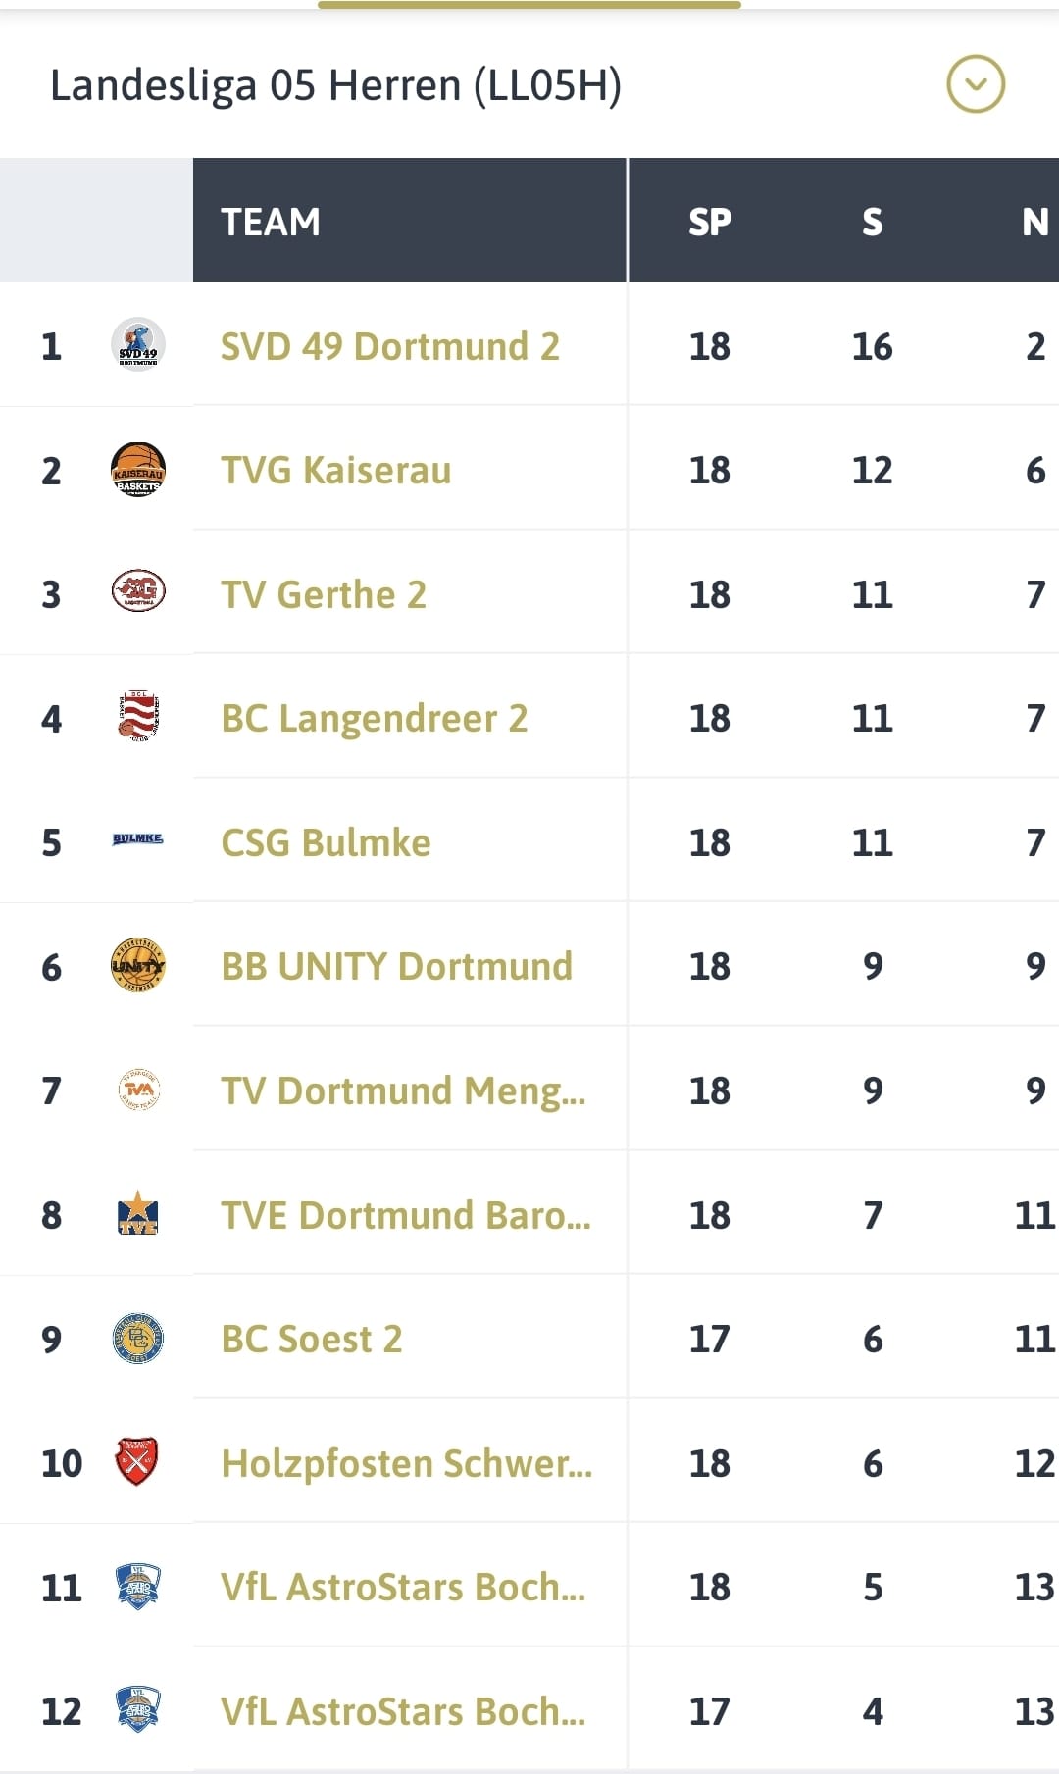
Task: Click the BC Soest 2 team logo
Action: 138,1339
